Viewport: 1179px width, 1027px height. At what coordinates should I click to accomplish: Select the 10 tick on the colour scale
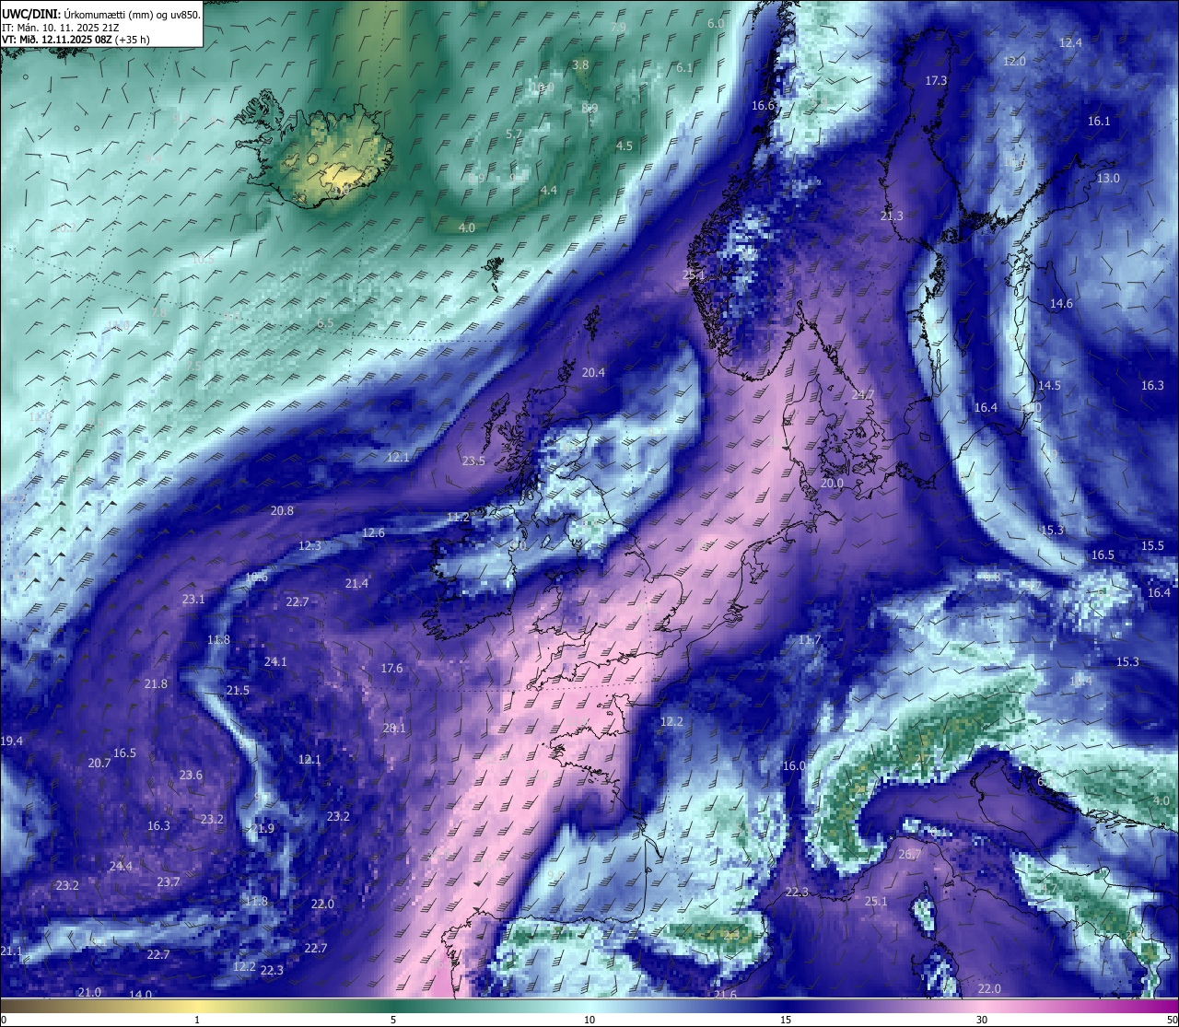pyautogui.click(x=589, y=1019)
